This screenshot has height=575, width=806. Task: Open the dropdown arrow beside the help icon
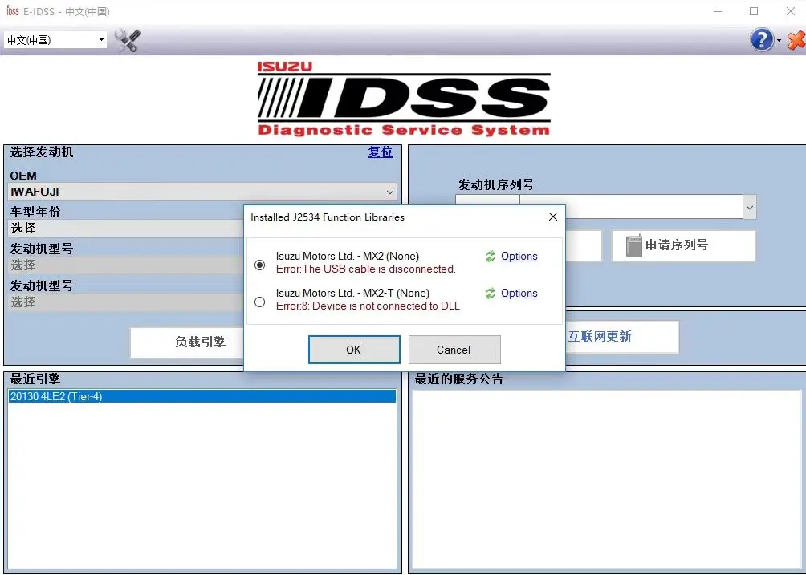click(x=780, y=41)
